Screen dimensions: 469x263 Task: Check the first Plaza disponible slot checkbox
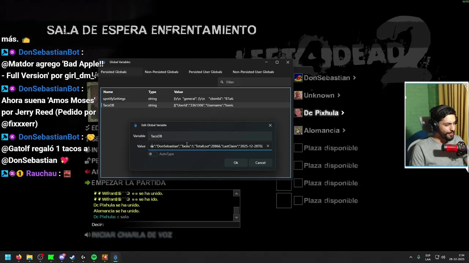tap(298, 148)
